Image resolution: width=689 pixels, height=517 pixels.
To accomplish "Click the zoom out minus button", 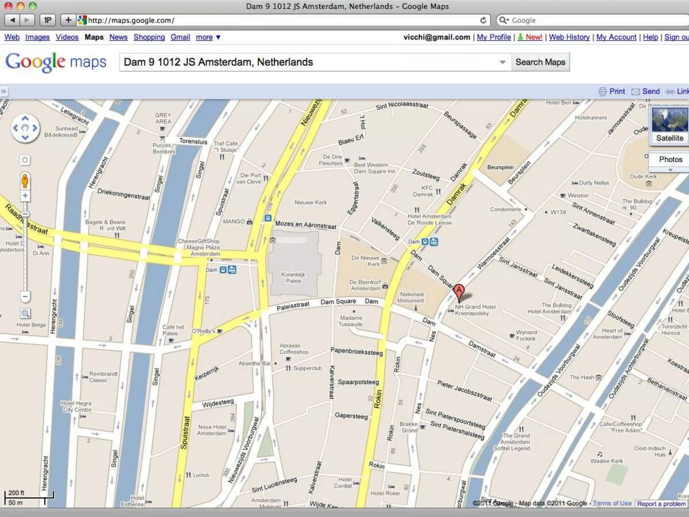I will pos(25,297).
